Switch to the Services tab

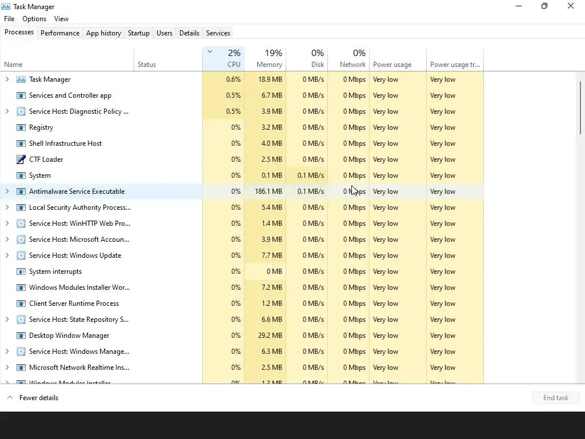coord(218,33)
